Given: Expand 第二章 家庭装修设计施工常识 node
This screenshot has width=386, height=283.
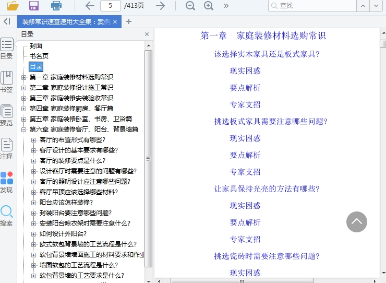Looking at the screenshot, I should click(23, 88).
